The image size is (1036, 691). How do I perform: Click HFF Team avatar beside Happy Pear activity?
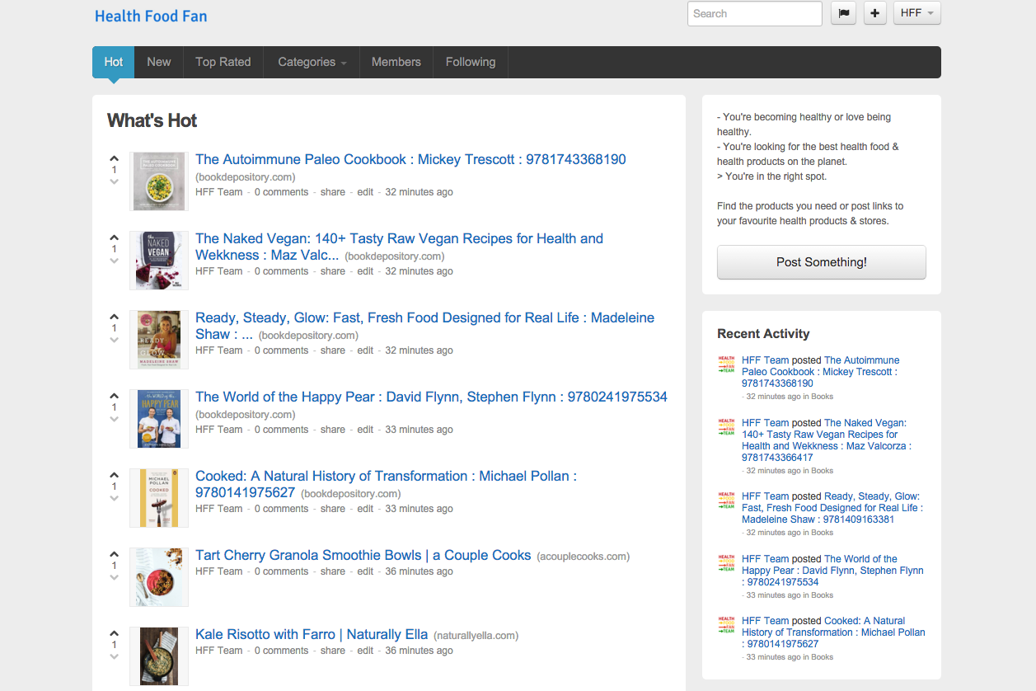[x=726, y=563]
